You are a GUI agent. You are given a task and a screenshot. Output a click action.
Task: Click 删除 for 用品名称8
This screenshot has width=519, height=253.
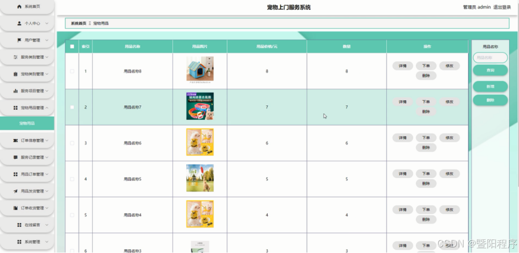point(426,76)
